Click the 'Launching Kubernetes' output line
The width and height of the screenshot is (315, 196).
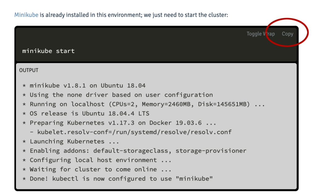tap(71, 141)
